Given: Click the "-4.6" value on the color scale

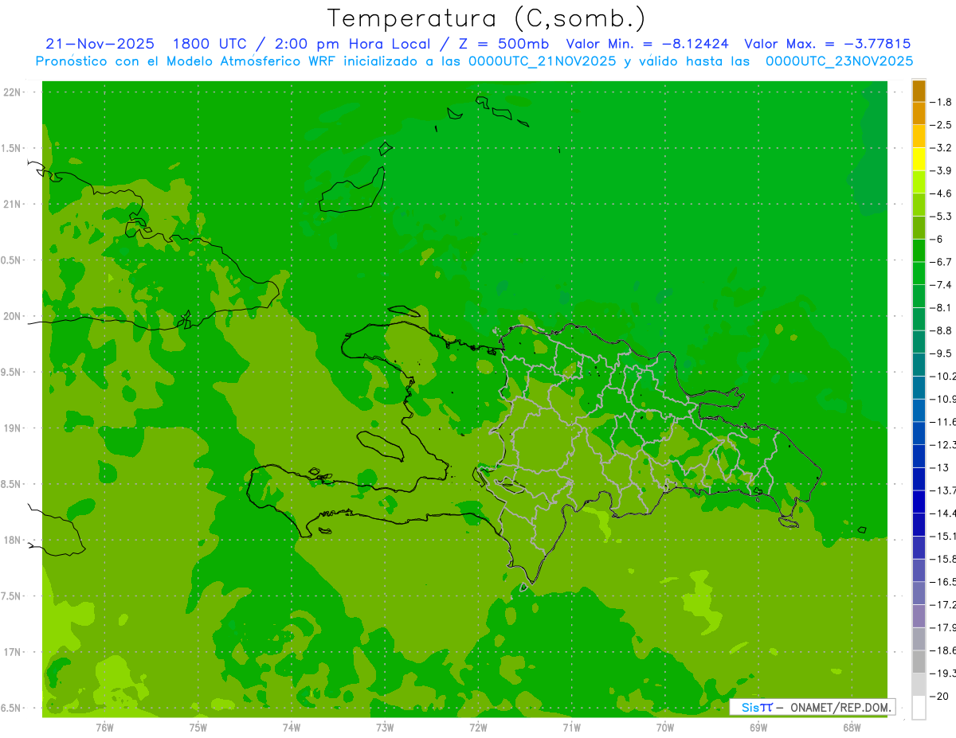Looking at the screenshot, I should click(x=941, y=193).
